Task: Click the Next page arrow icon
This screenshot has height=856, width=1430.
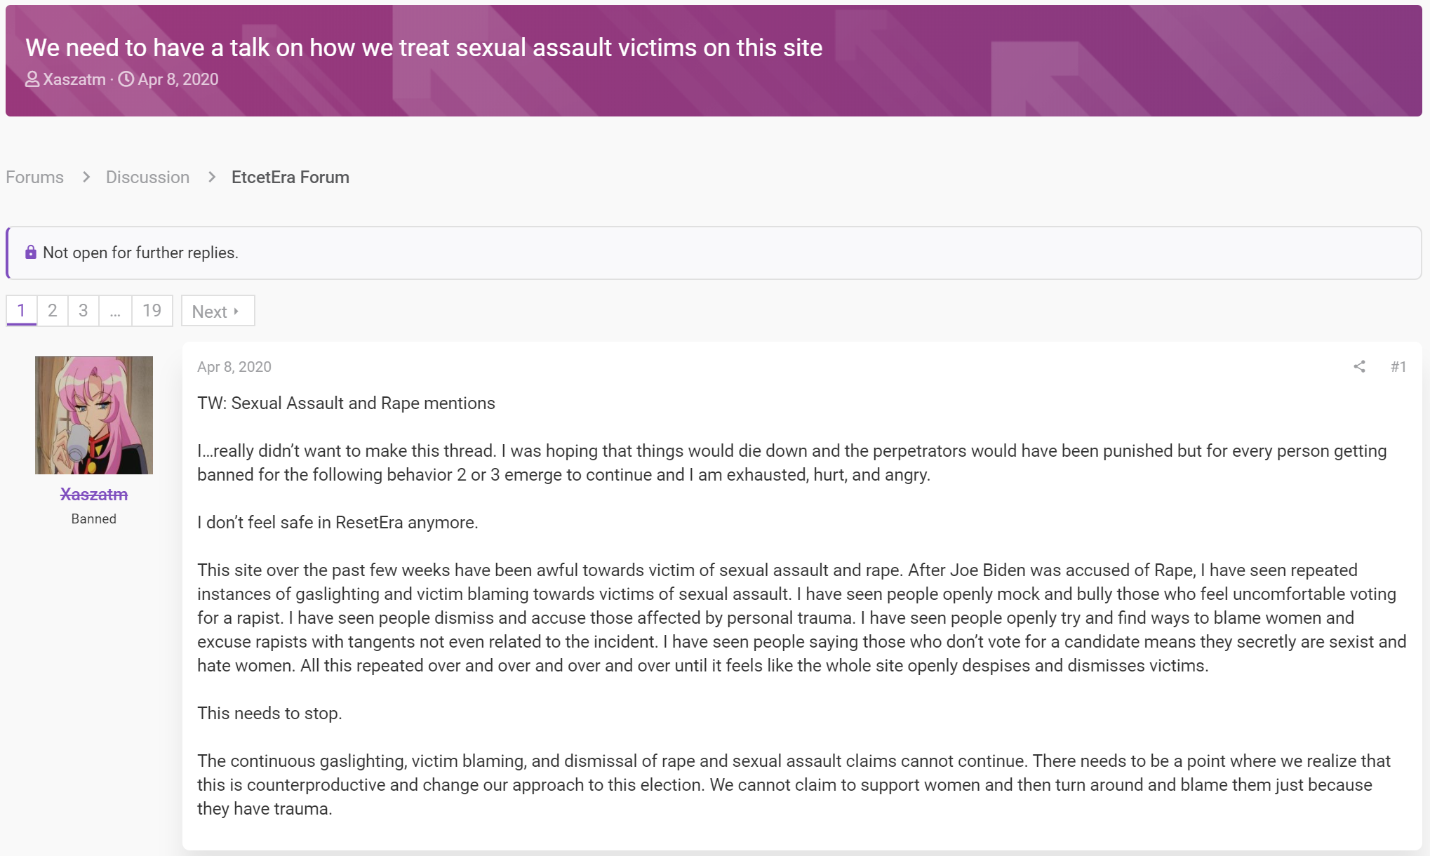Action: coord(236,311)
